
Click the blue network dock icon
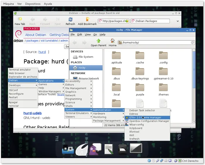[68, 149]
